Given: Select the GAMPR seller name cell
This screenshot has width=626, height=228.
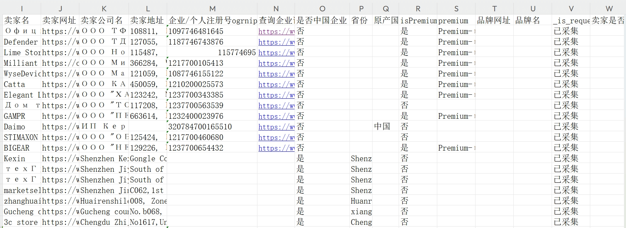Looking at the screenshot, I should 22,116.
